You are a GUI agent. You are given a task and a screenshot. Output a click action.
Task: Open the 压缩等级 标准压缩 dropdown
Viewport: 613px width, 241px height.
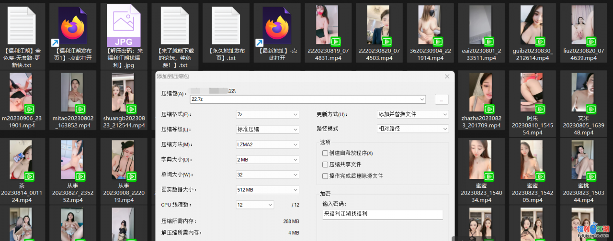tap(267, 130)
